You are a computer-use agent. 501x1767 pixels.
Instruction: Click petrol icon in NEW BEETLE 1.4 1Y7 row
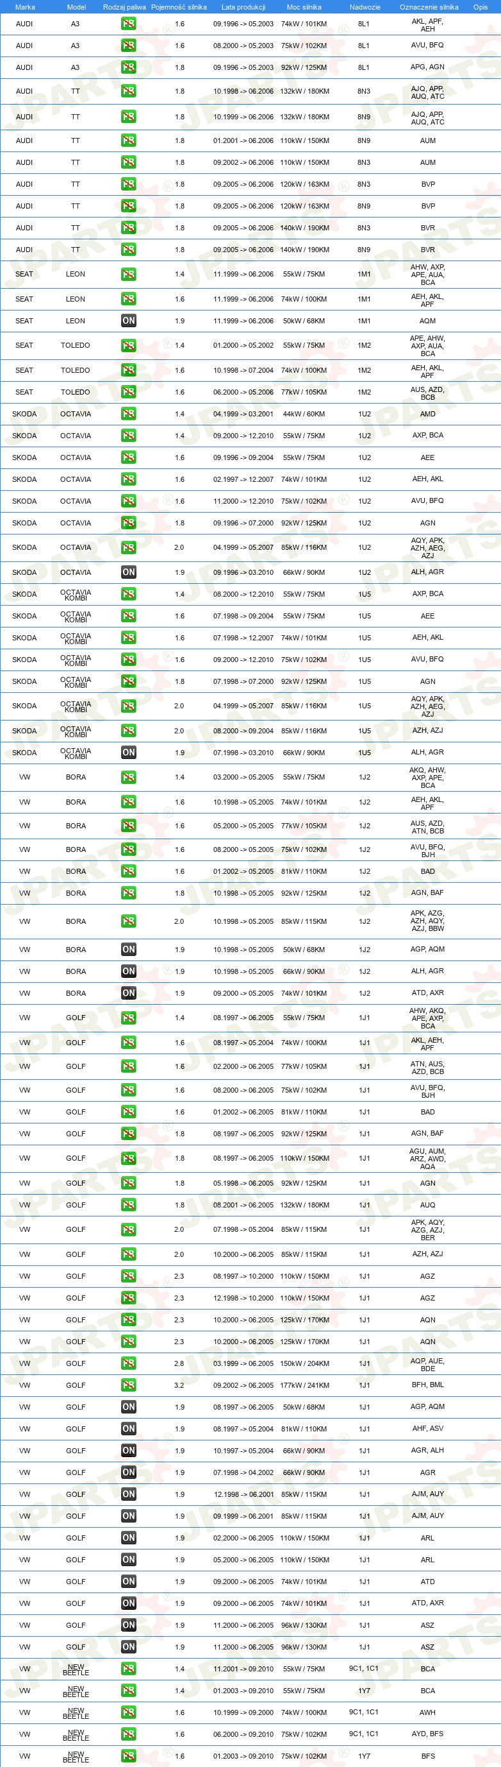[x=128, y=1691]
